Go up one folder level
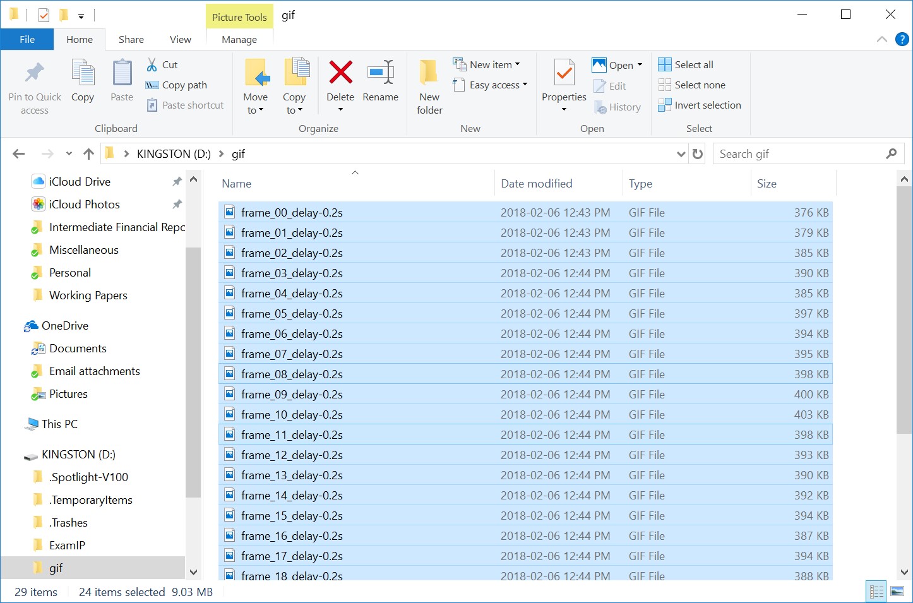 (88, 153)
